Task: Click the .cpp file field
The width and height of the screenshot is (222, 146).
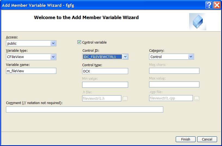Action: 171,98
